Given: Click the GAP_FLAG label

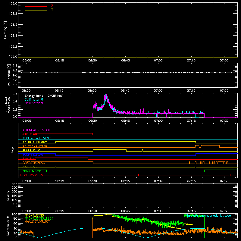Looking at the screenshot, I should [30, 134].
